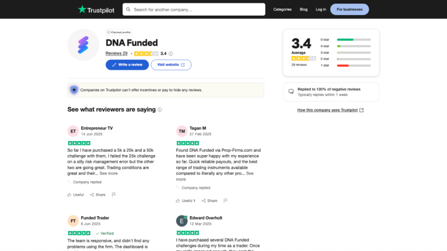This screenshot has height=251, width=447.
Task: Focus the company search field
Action: coord(194,9)
